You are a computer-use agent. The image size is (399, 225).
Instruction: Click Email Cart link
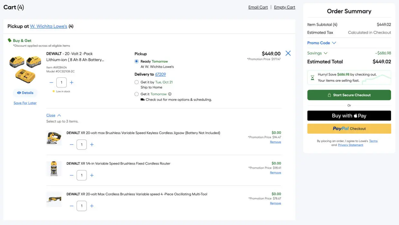pos(258,7)
